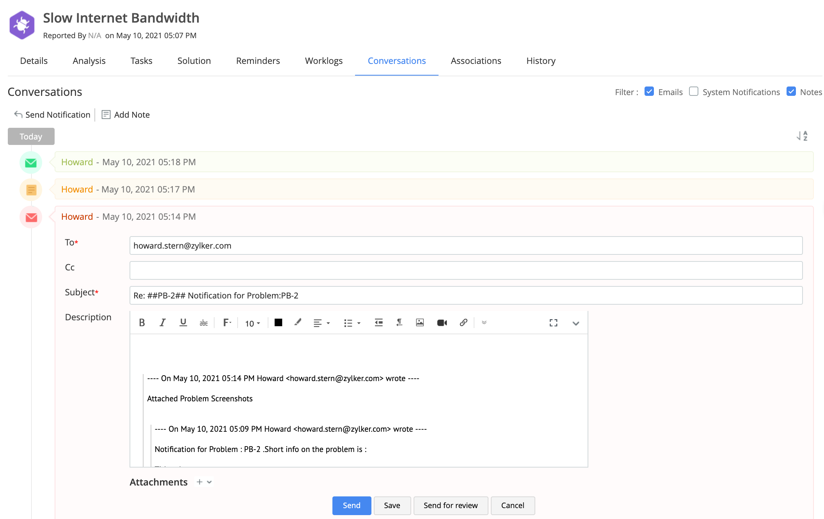Enable System Notifications filter
This screenshot has width=824, height=519.
point(694,92)
